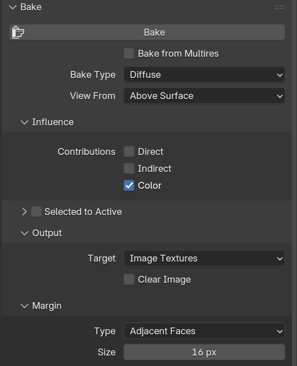Open the Target dropdown showing Image Textures
This screenshot has width=297, height=366.
tap(204, 259)
